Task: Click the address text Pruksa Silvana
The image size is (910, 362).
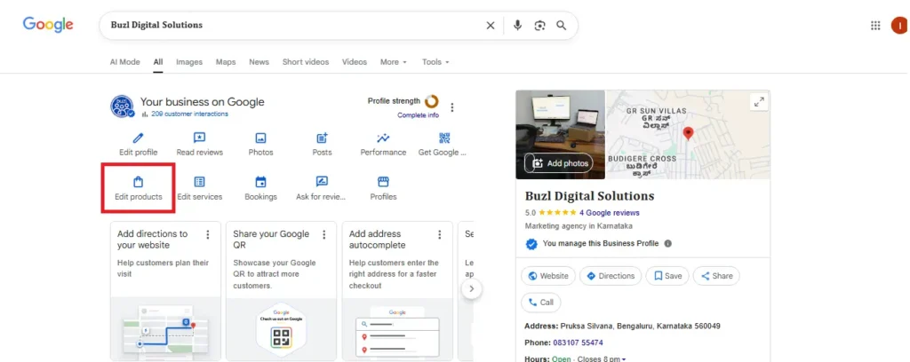Action: coord(640,327)
